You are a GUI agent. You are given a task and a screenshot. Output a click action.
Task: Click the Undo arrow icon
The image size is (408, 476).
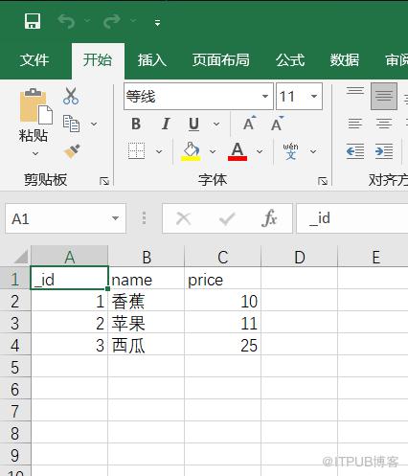click(x=66, y=21)
